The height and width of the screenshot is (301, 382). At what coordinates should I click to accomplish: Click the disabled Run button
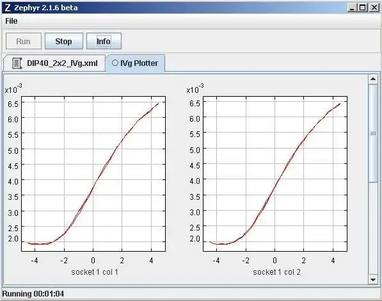[x=24, y=41]
